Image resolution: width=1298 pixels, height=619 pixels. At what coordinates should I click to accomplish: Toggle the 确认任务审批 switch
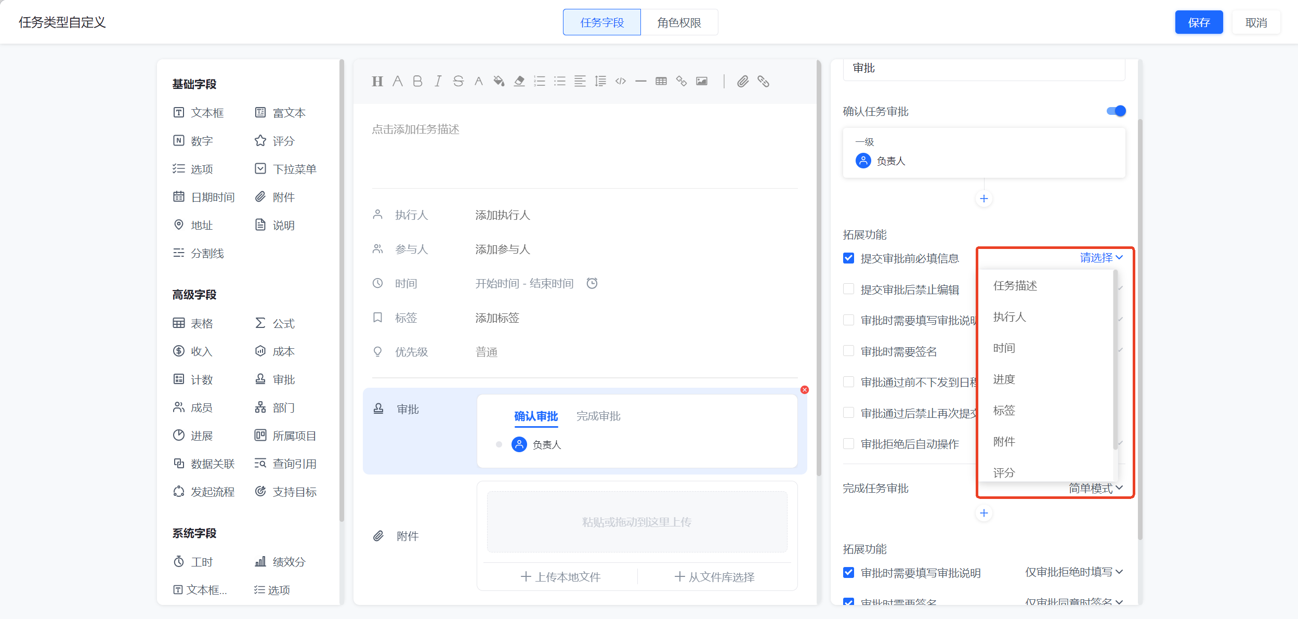pos(1116,111)
